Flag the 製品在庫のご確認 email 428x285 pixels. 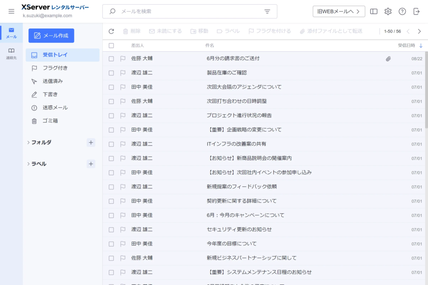123,73
